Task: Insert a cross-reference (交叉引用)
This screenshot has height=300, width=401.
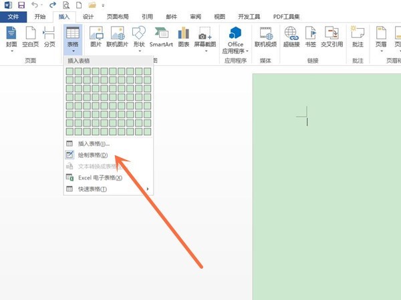Action: point(331,37)
